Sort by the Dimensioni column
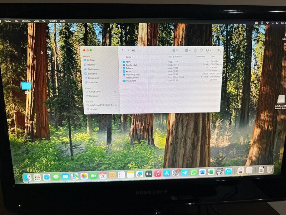The width and height of the screenshot is (286, 215). 201,57
